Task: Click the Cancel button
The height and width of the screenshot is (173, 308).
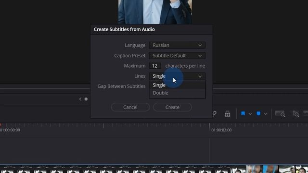Action: coord(130,107)
